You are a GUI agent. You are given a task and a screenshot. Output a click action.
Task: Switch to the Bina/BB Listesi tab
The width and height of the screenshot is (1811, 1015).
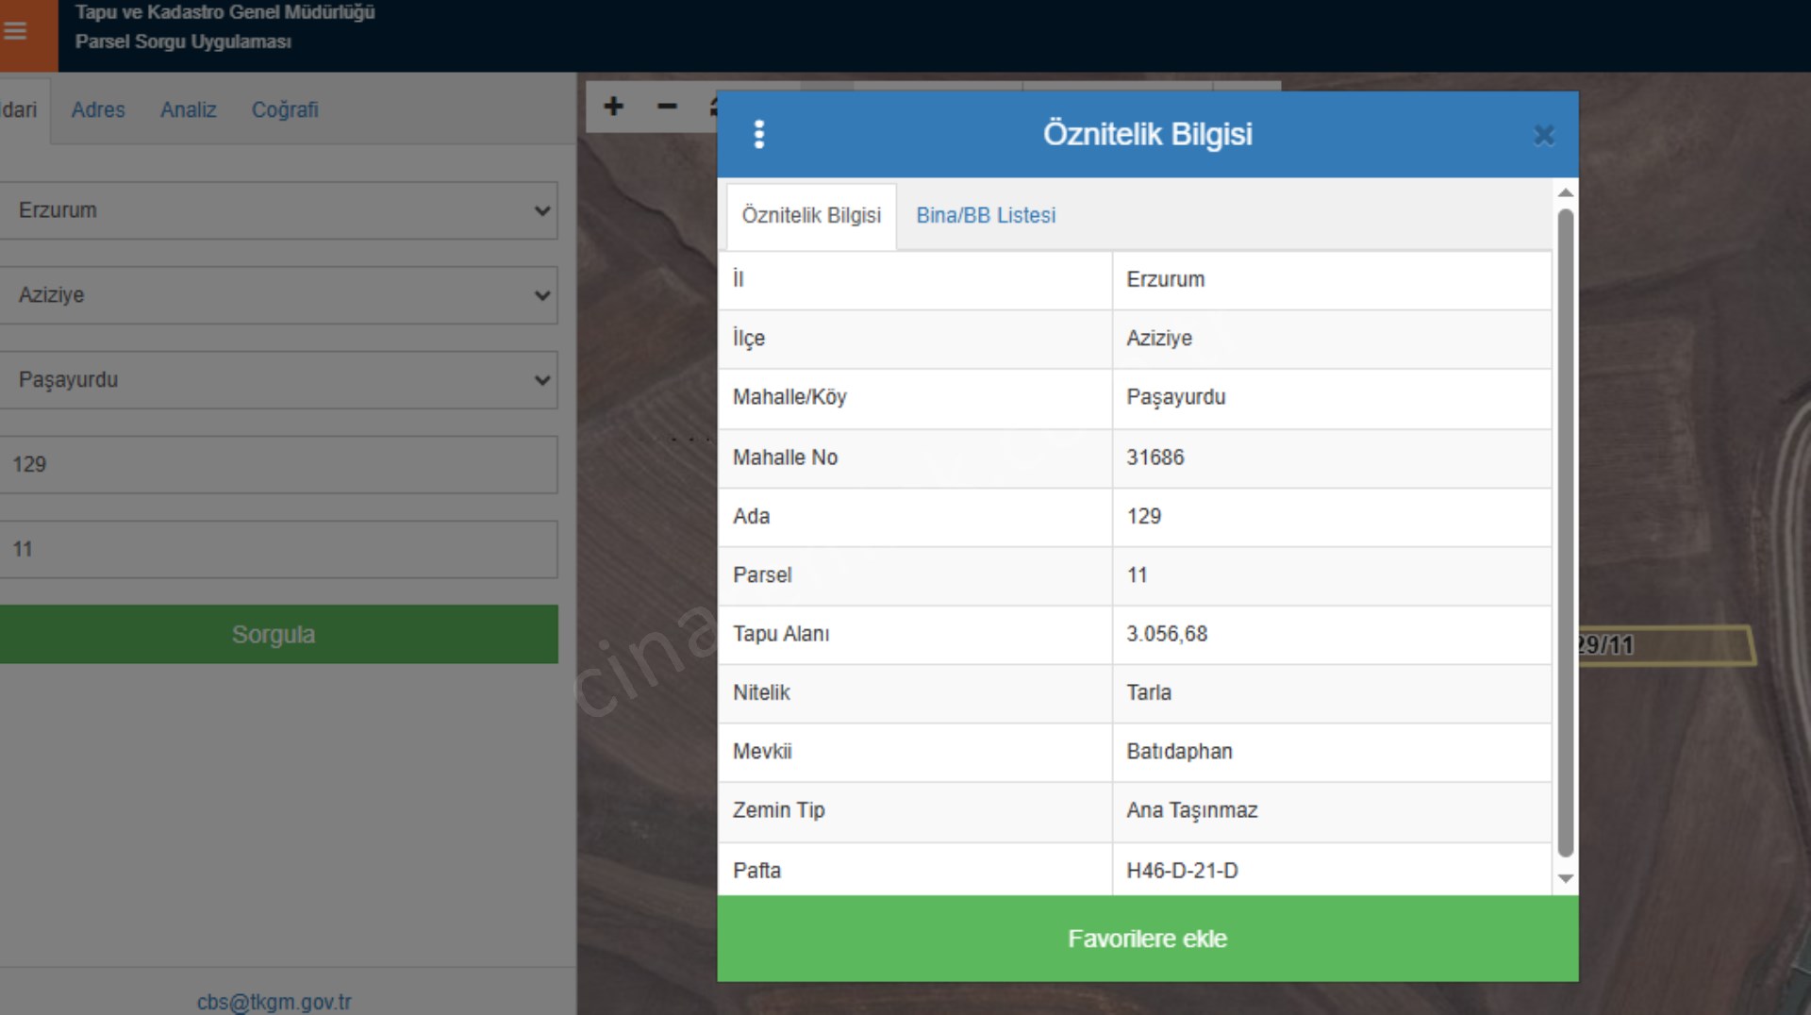pos(986,215)
